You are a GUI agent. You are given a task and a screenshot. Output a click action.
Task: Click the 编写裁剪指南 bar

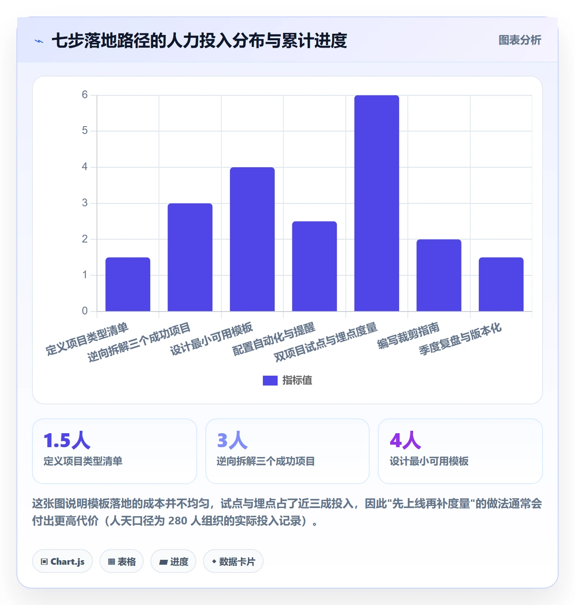(439, 275)
